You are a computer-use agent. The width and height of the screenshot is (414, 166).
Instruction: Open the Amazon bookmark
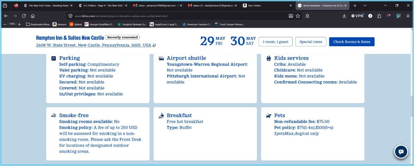[59, 24]
